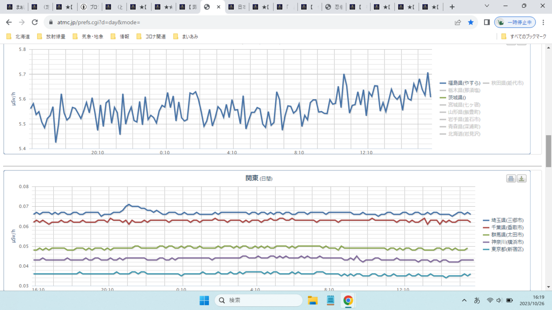The width and height of the screenshot is (552, 310).
Task: Download the 関東 chart image
Action: point(522,179)
